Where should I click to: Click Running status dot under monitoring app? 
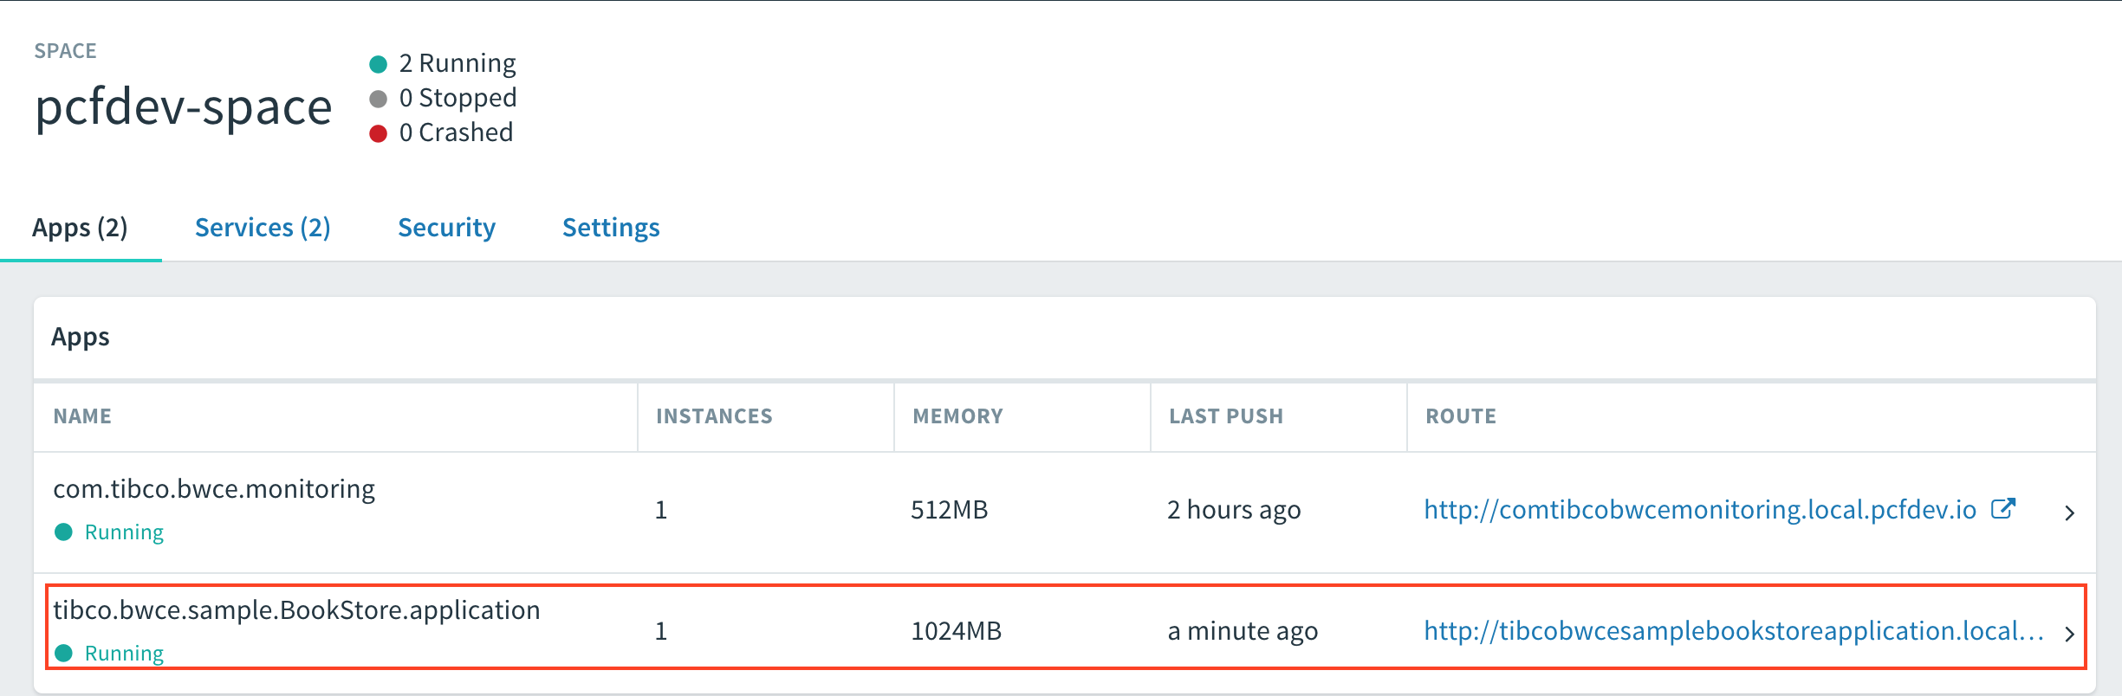(63, 532)
